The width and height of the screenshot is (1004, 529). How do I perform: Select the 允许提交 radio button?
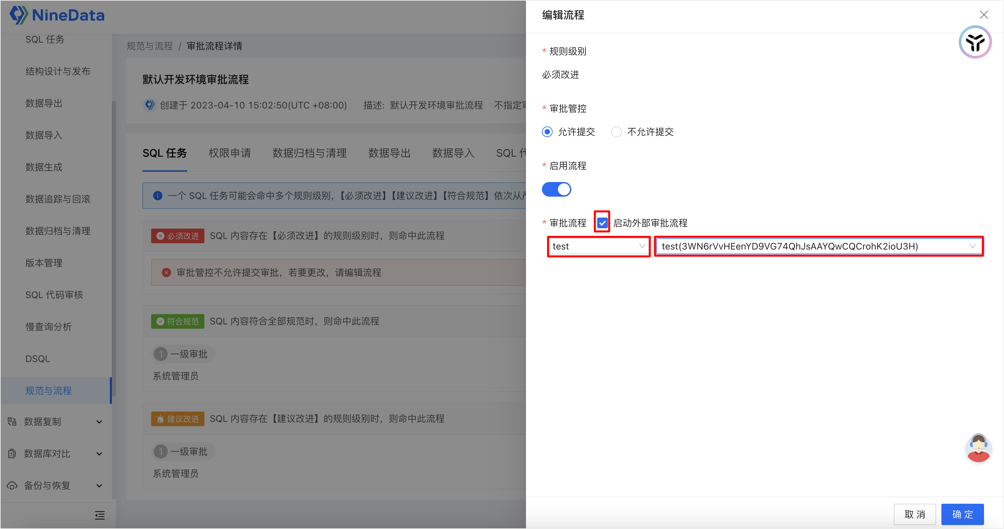[547, 132]
